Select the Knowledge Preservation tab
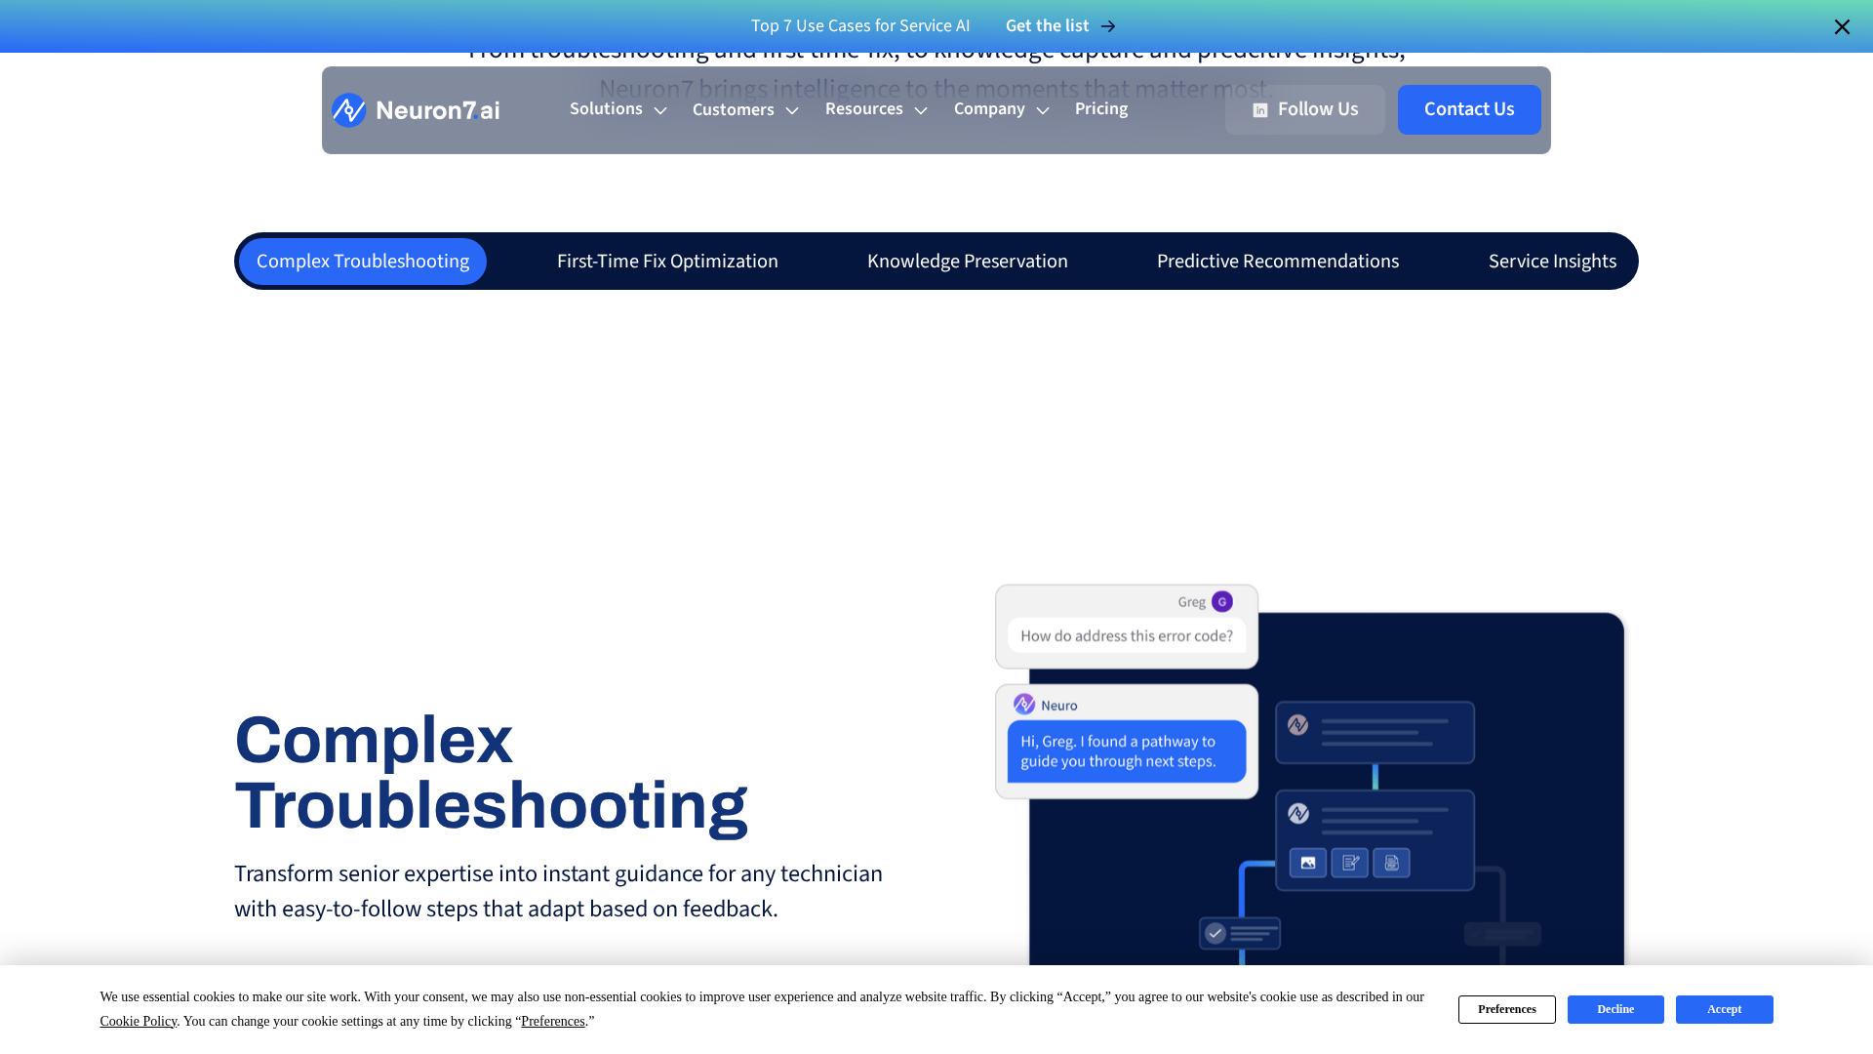Image resolution: width=1873 pixels, height=1054 pixels. (967, 261)
